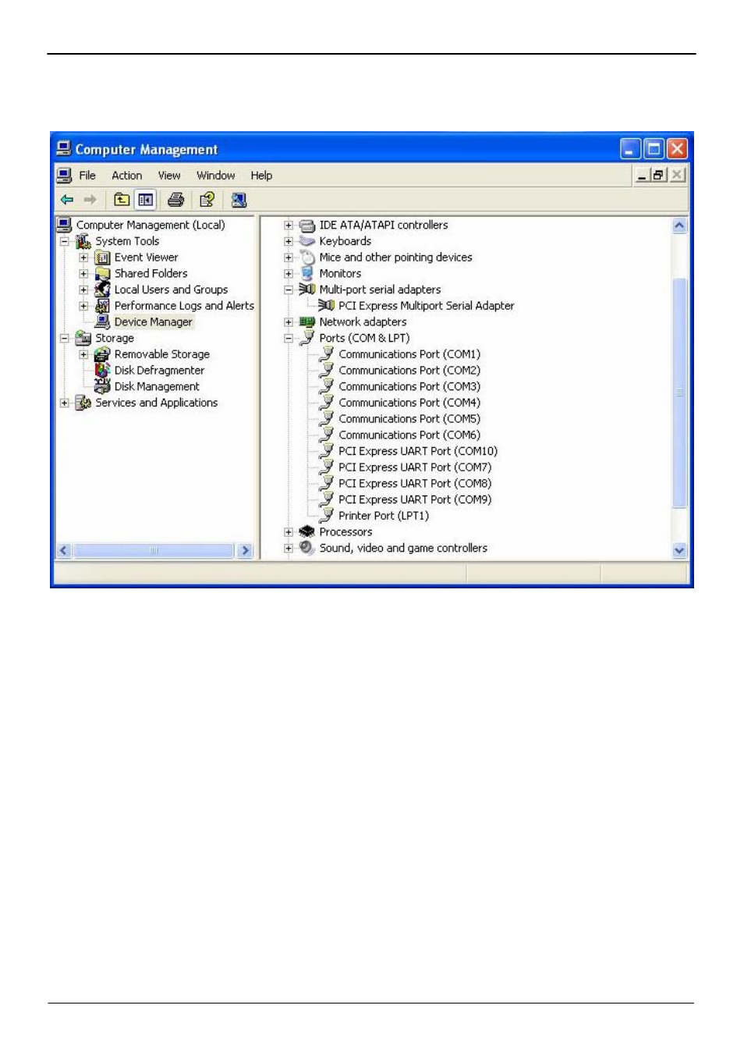Click the left pane scroll left arrow
Viewport: 744px width, 1055px height.
64,550
